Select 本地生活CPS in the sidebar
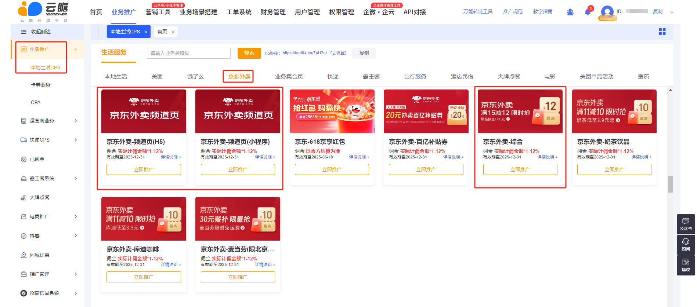697x307 pixels. tap(45, 67)
